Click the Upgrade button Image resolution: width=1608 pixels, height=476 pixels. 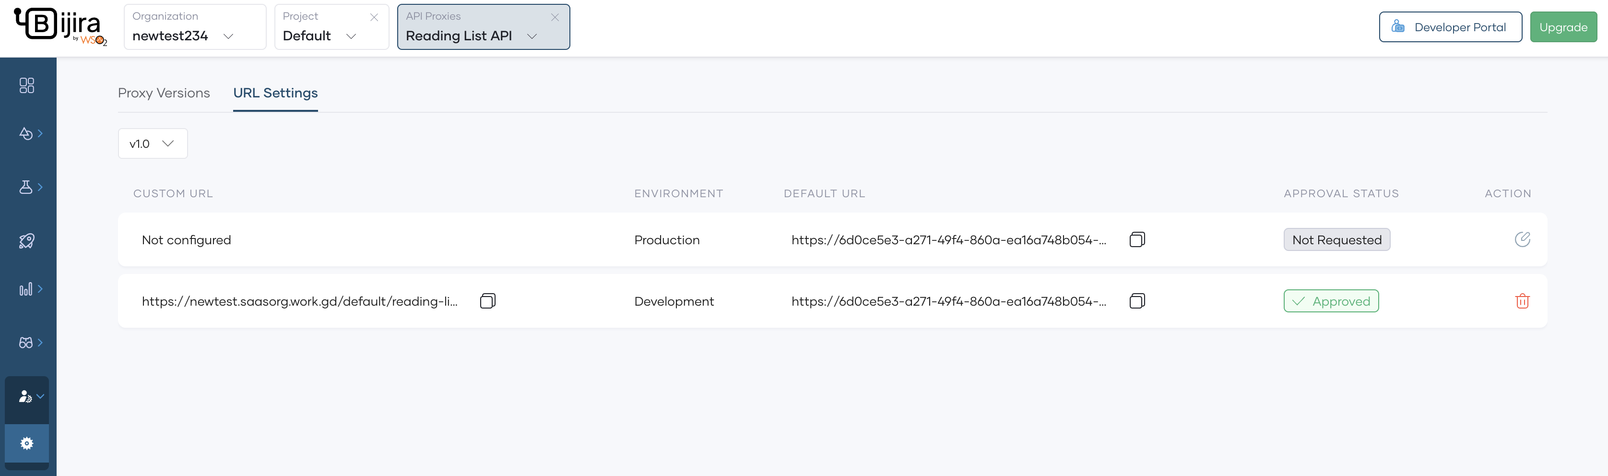1562,27
